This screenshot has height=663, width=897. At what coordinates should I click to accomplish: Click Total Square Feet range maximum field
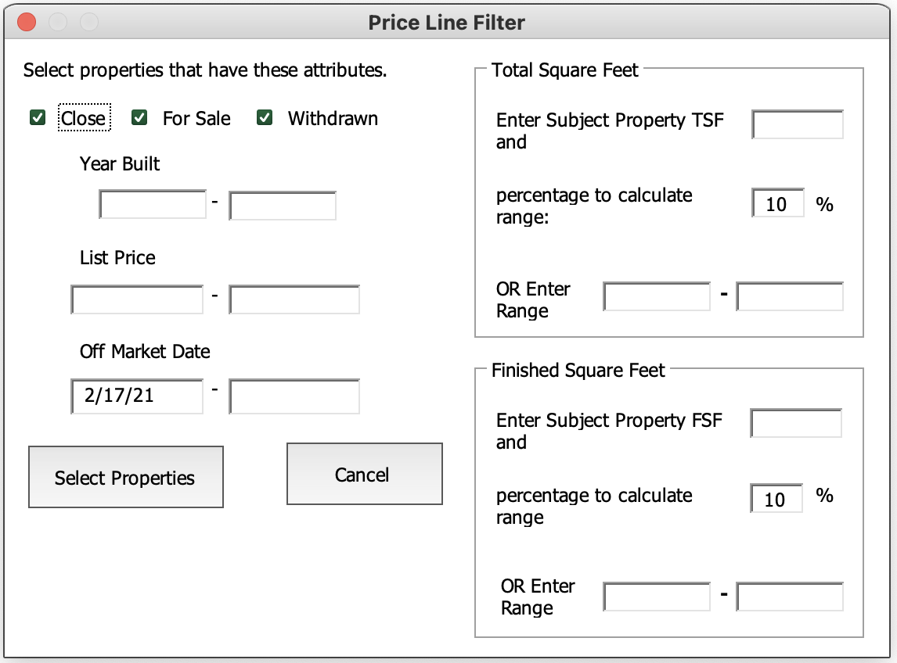(790, 297)
